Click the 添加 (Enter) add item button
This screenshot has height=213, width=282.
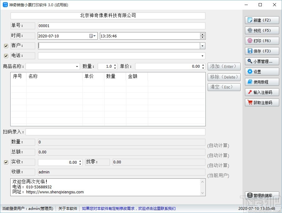pyautogui.click(x=224, y=66)
